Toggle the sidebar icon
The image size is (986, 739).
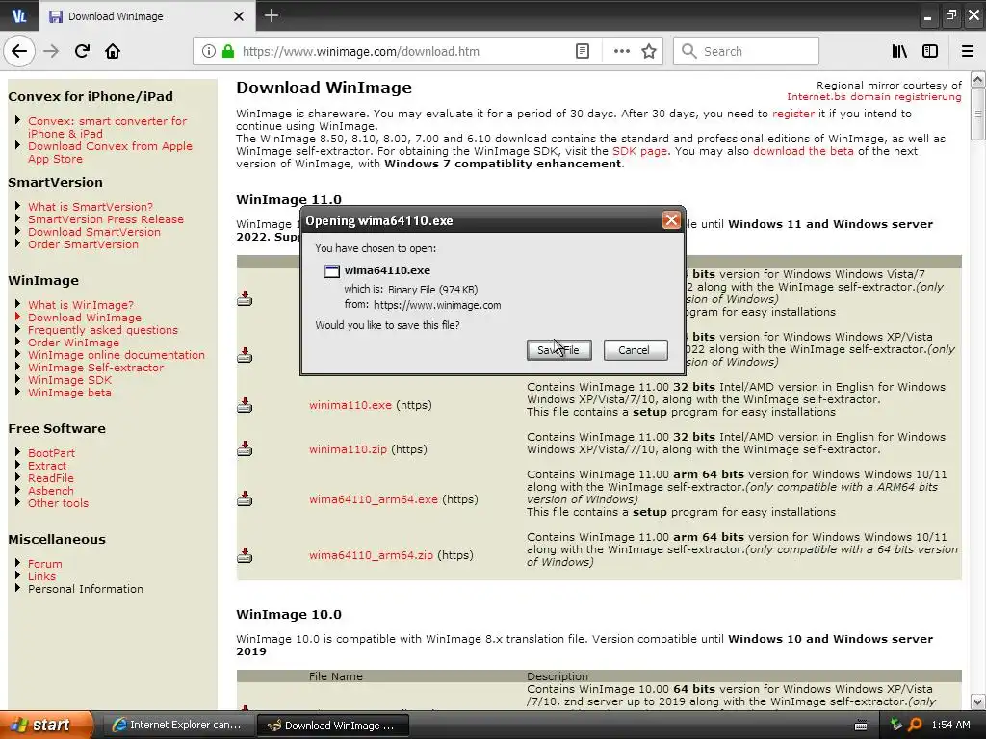[x=930, y=51]
